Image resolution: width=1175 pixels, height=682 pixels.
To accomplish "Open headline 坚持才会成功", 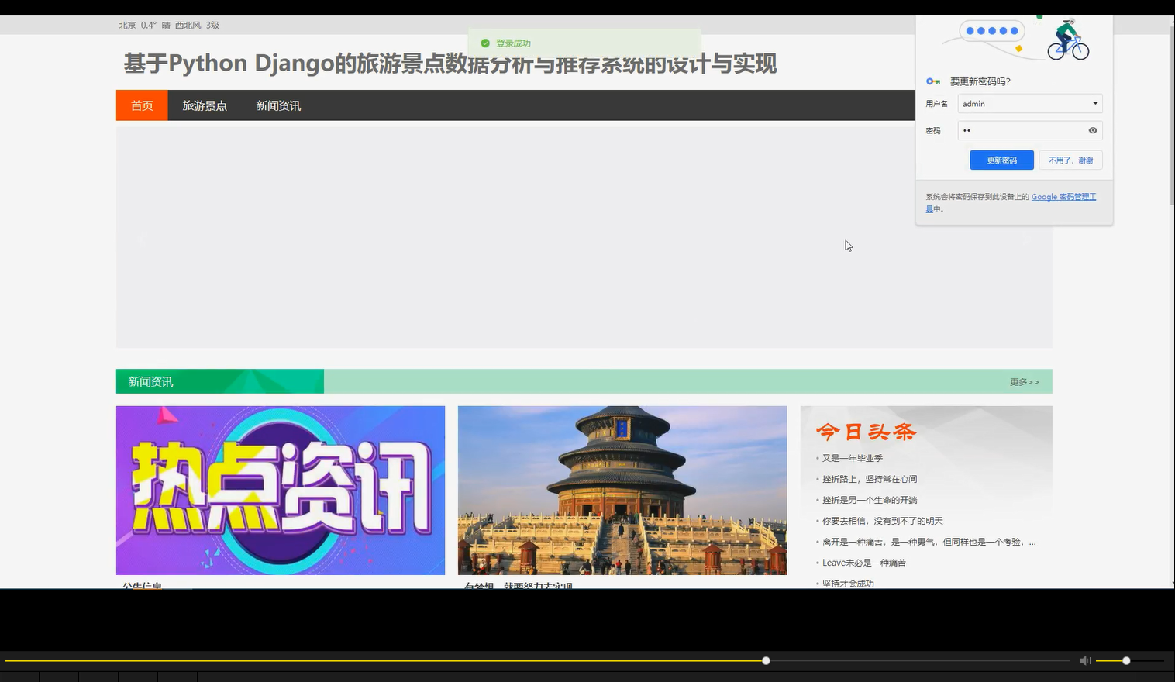I will point(848,584).
